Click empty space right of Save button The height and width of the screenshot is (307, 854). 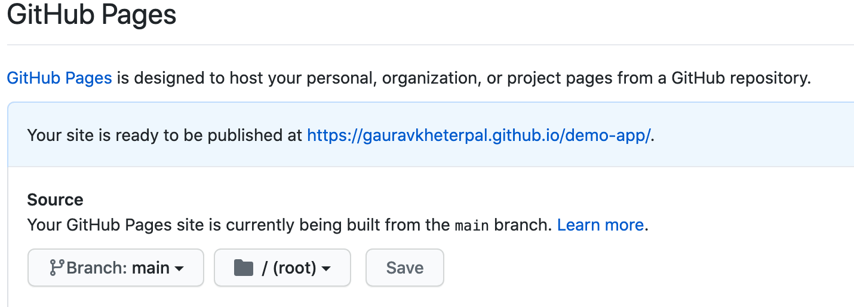(597, 268)
